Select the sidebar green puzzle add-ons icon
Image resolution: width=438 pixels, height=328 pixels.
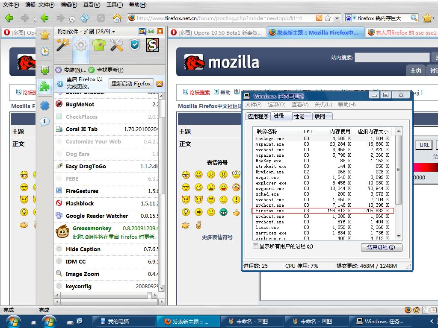(x=44, y=86)
